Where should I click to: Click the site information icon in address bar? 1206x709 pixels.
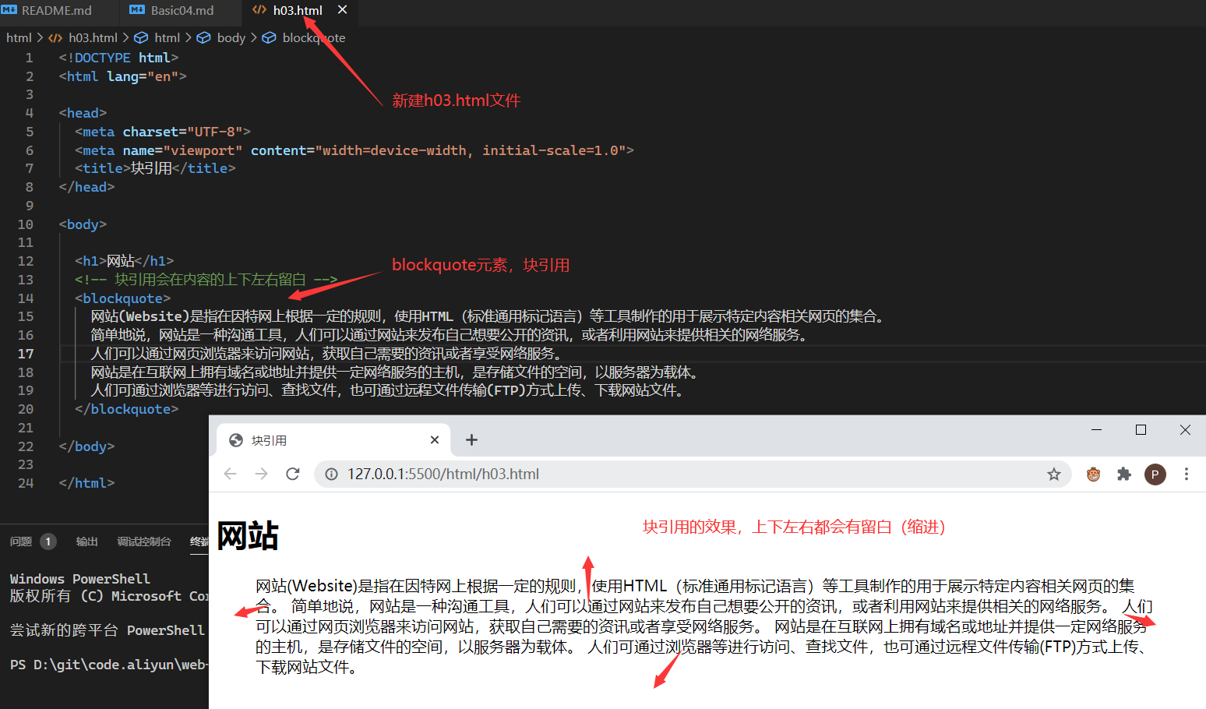click(331, 474)
